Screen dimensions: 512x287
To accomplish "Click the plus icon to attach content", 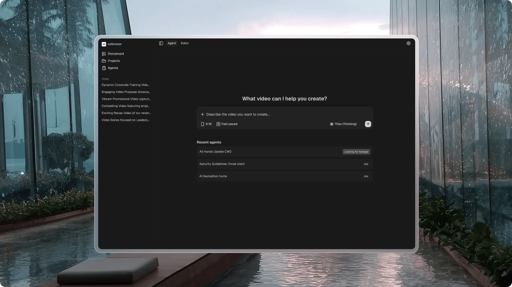I will click(x=202, y=114).
